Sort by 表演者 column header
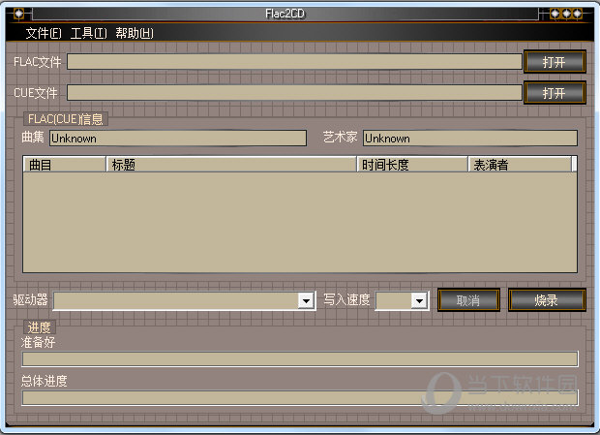 [520, 165]
